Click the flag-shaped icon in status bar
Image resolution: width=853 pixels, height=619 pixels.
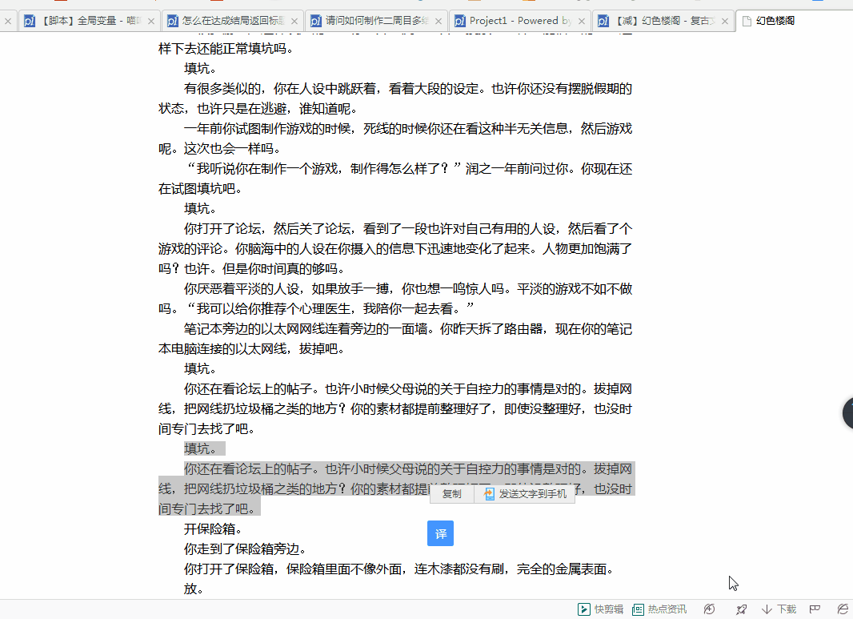[815, 609]
